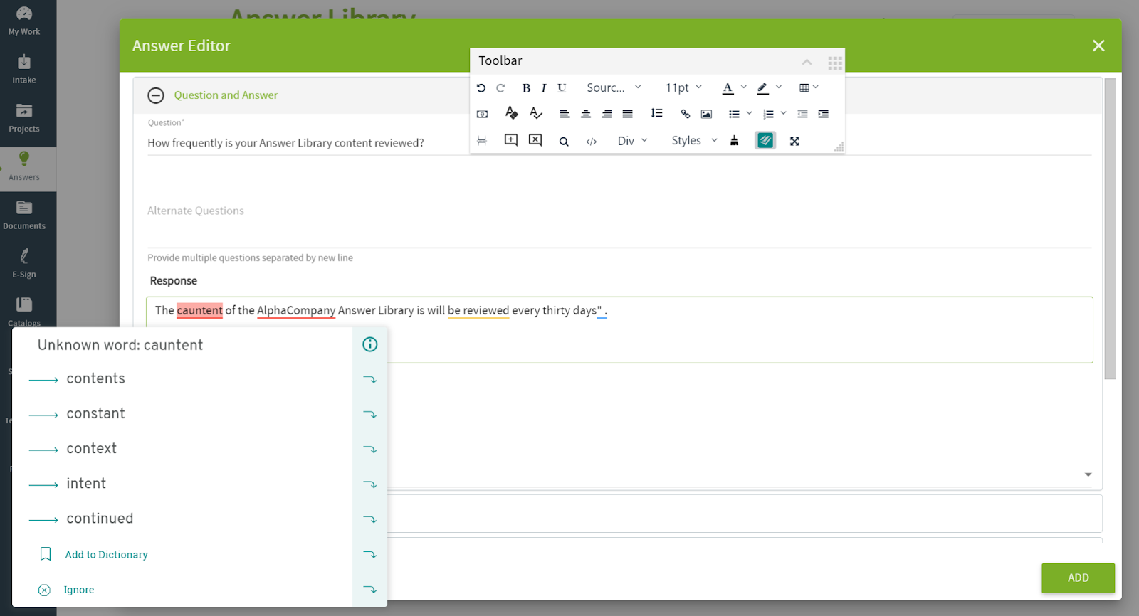Open the Styles dropdown

coord(694,141)
